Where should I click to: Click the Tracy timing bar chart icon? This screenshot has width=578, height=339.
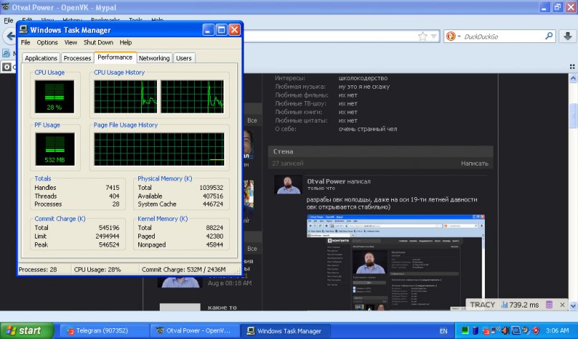504,305
